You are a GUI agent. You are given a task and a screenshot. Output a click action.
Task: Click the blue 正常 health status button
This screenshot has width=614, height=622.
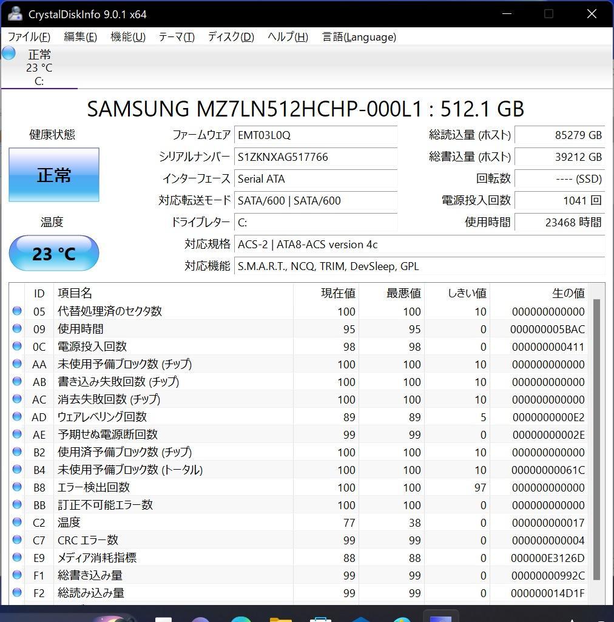pos(54,175)
